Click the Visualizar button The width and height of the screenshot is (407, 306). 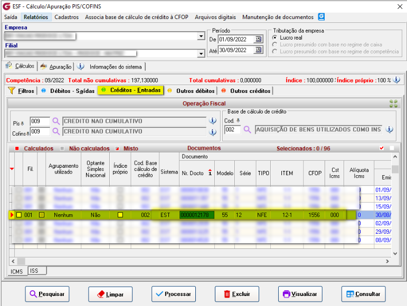click(x=300, y=294)
